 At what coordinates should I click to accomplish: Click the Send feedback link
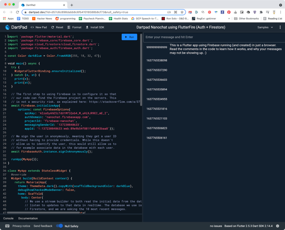[x=43, y=226]
